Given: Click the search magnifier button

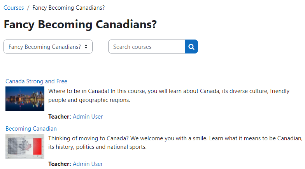Looking at the screenshot, I should [191, 47].
